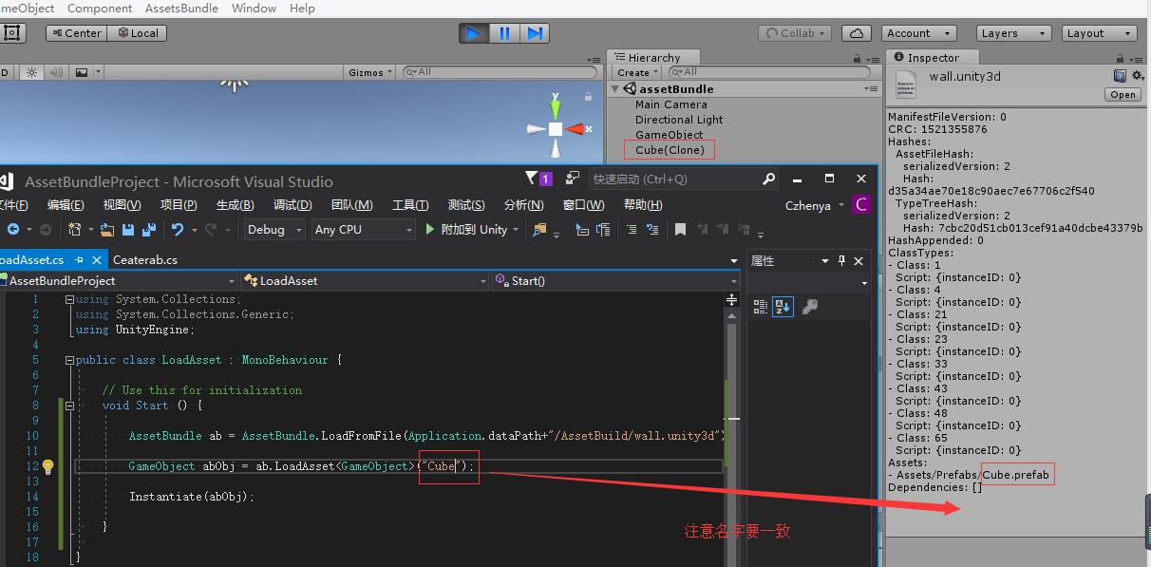Click the Quick Launch search box
The width and height of the screenshot is (1151, 567).
pyautogui.click(x=683, y=179)
